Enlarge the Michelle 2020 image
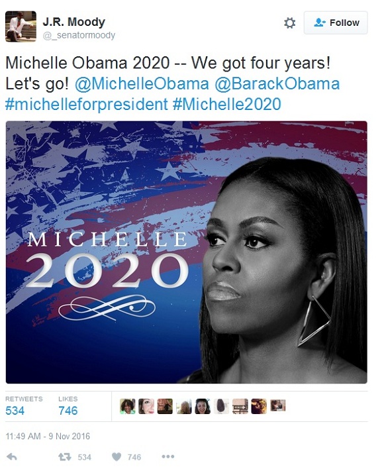Image resolution: width=384 pixels, height=473 pixels. (x=187, y=252)
